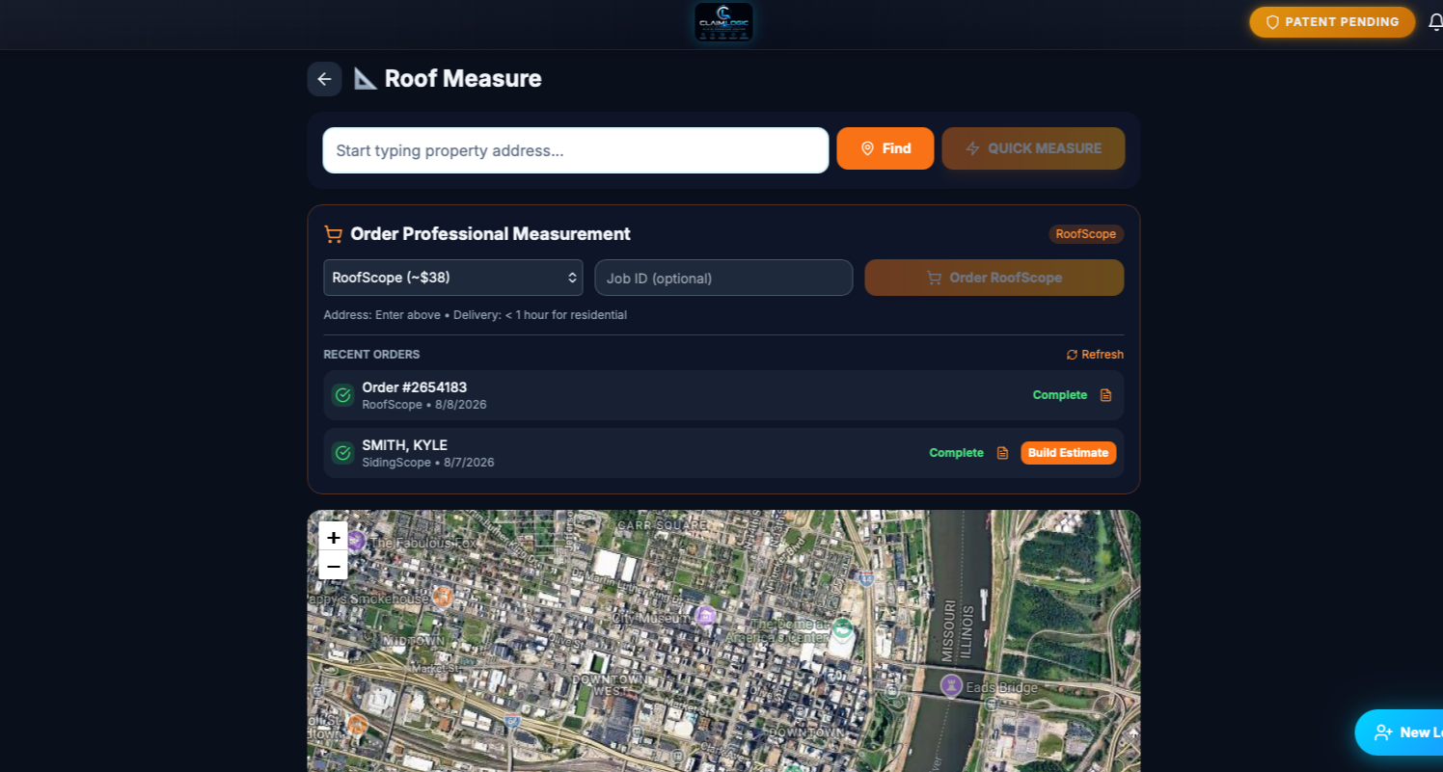This screenshot has width=1443, height=772.
Task: Click the RECENT ORDERS heading
Action: (371, 355)
